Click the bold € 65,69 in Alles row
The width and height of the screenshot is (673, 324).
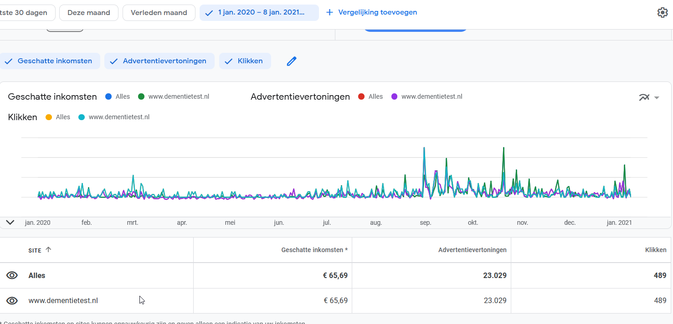click(x=335, y=275)
